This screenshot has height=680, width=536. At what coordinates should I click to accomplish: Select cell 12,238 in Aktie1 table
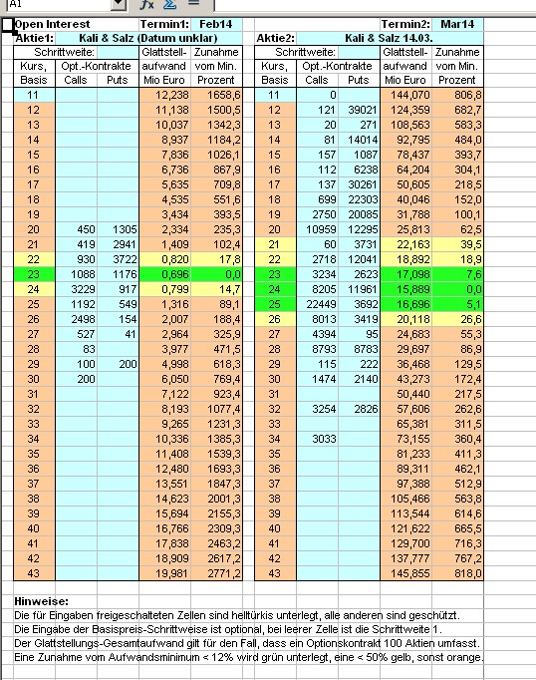click(x=164, y=95)
